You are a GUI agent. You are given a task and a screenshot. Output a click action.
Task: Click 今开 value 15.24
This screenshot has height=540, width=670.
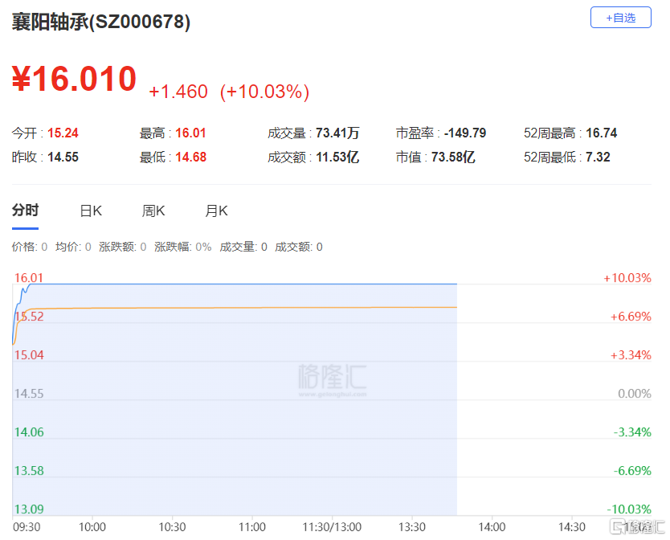pos(63,133)
